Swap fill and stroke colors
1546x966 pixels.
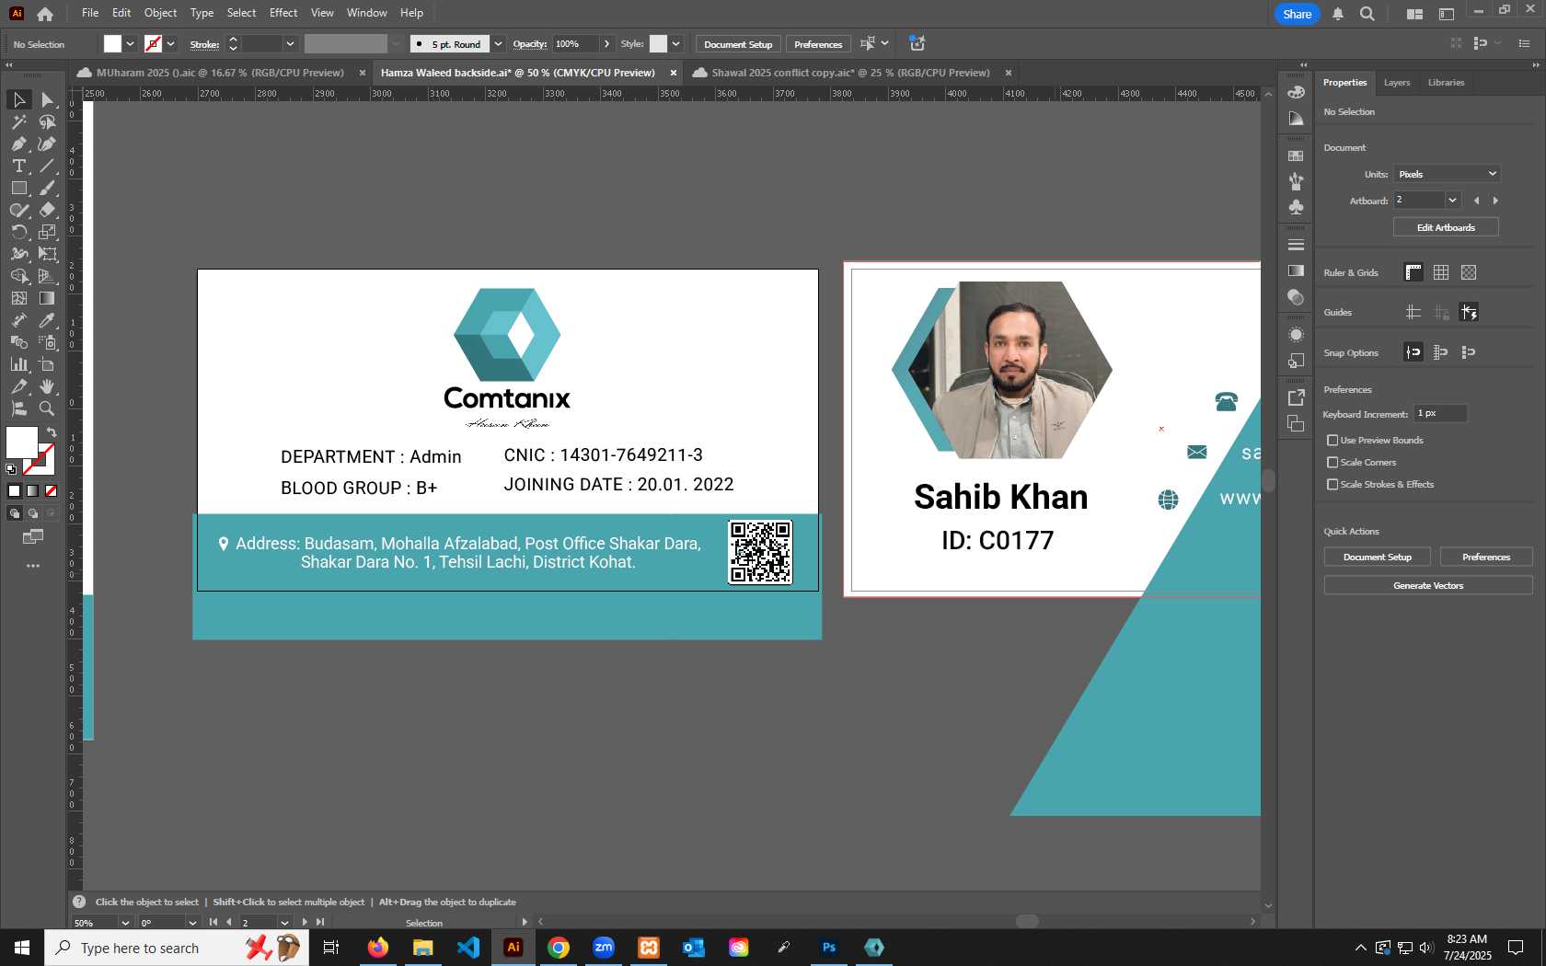52,432
